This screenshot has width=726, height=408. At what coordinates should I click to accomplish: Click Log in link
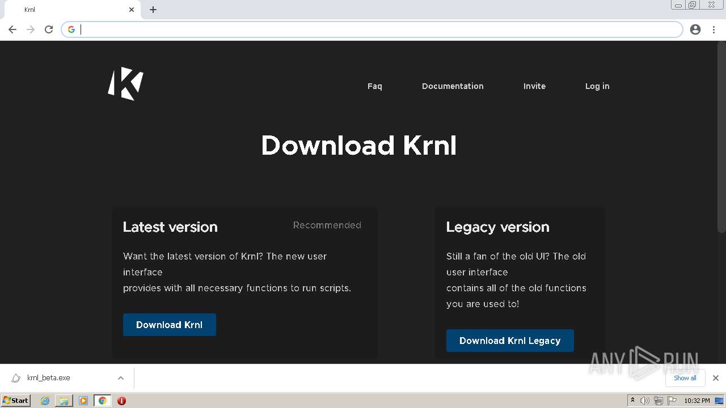(x=597, y=86)
